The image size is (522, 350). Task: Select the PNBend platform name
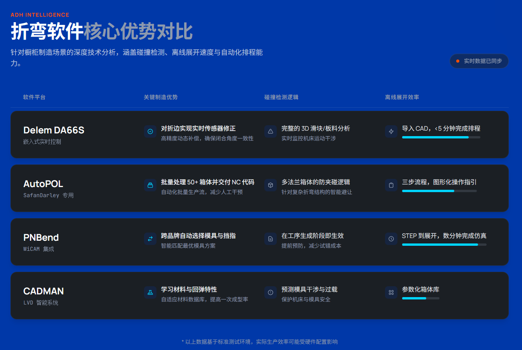click(x=41, y=238)
